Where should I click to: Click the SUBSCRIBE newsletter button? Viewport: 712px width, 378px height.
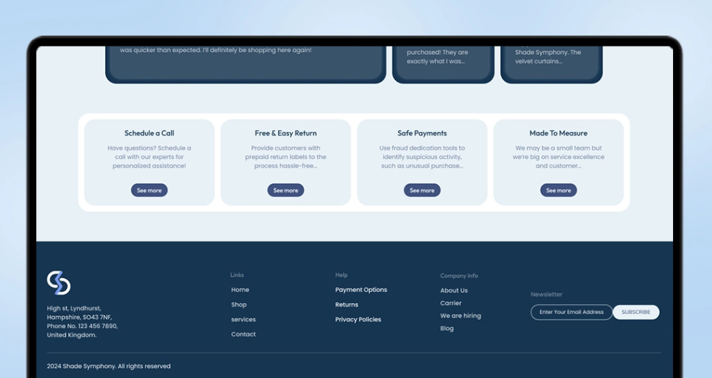click(636, 312)
